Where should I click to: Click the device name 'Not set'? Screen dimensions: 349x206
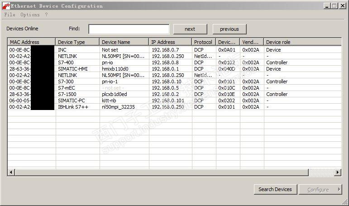[x=110, y=50]
